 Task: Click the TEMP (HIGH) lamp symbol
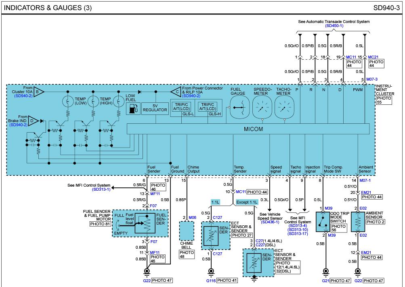pyautogui.click(x=93, y=101)
